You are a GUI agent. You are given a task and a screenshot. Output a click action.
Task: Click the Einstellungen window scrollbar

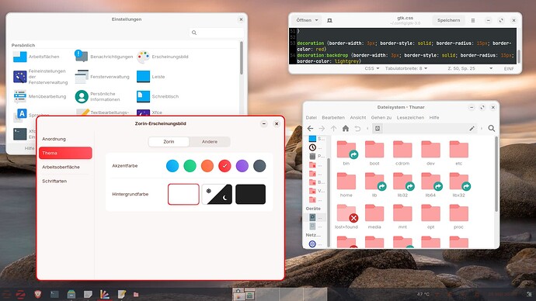pos(242,58)
